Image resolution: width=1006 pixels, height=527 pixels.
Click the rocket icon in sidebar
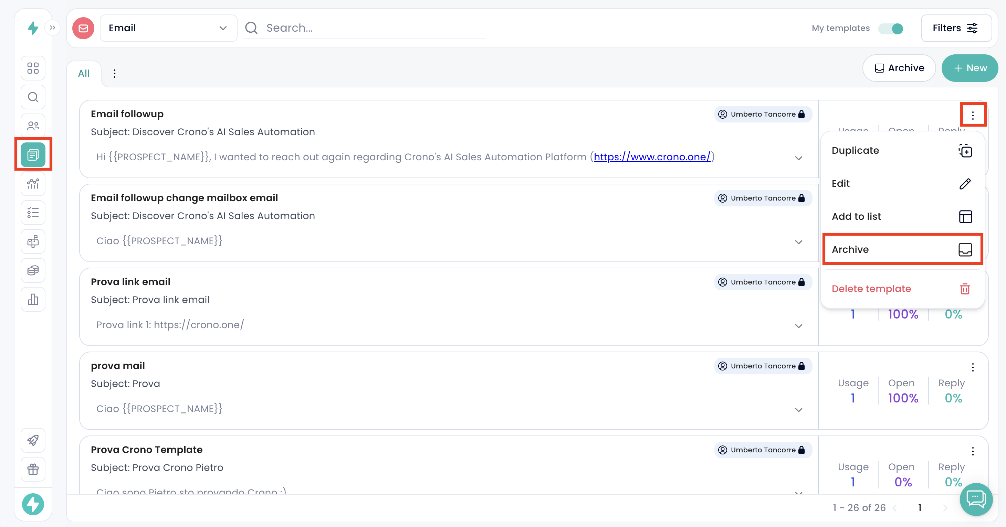[x=33, y=440]
